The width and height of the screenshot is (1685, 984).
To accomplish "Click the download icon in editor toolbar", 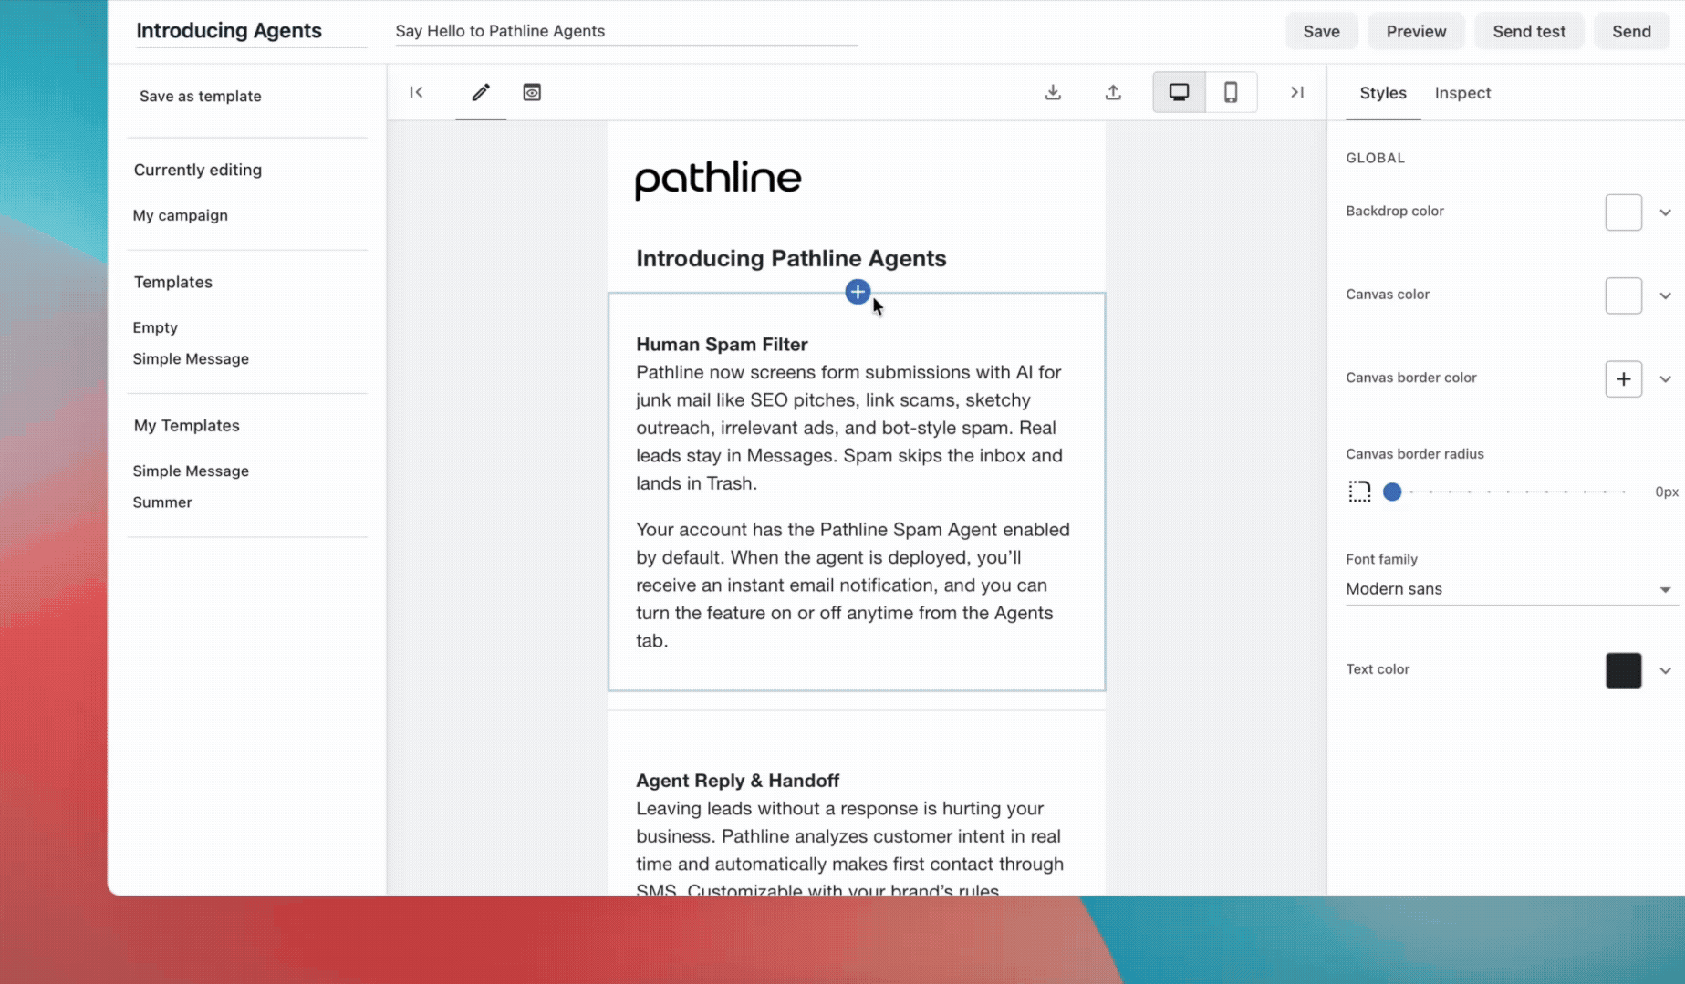I will (x=1053, y=92).
